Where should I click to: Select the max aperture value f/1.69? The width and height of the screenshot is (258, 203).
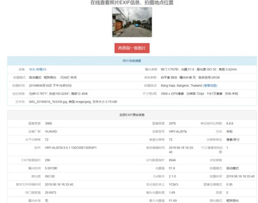coord(173,201)
